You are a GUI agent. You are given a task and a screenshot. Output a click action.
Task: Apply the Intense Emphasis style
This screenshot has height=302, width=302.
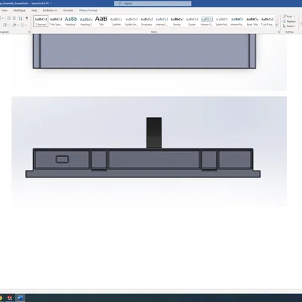(162, 21)
